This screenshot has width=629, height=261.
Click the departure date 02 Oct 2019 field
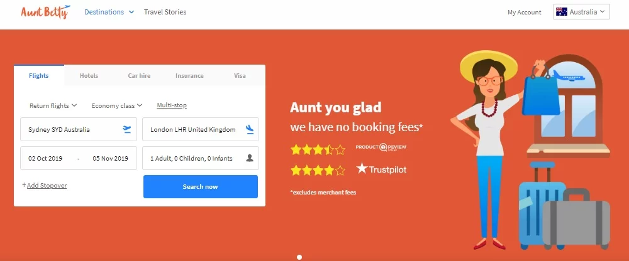pyautogui.click(x=45, y=158)
